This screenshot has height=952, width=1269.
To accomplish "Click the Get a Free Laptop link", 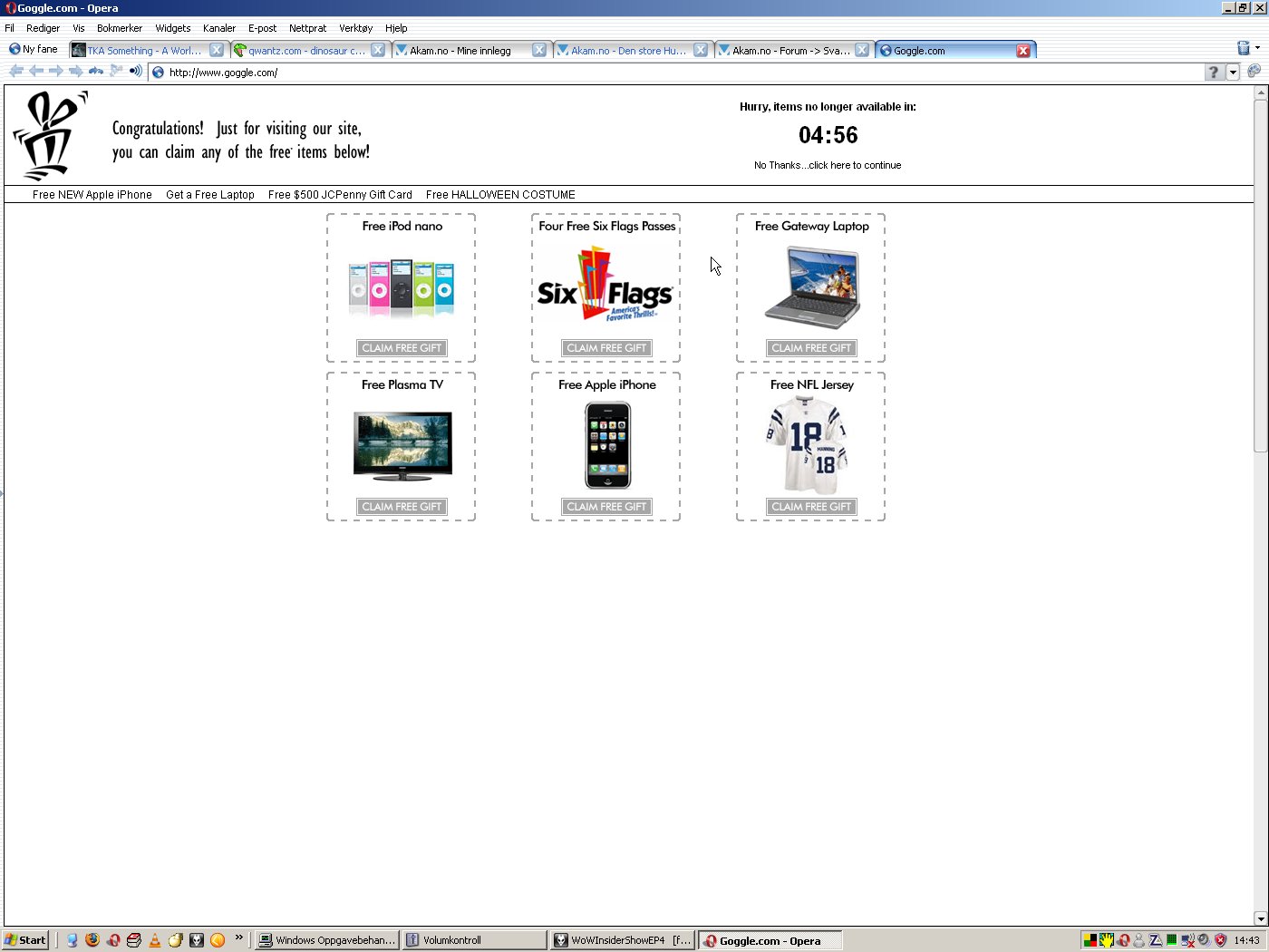I will 210,194.
